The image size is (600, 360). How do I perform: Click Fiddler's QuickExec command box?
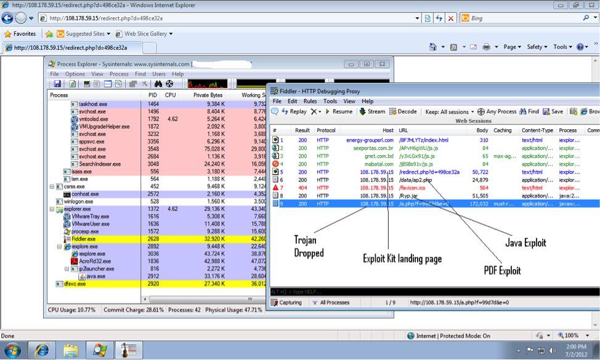(x=435, y=292)
